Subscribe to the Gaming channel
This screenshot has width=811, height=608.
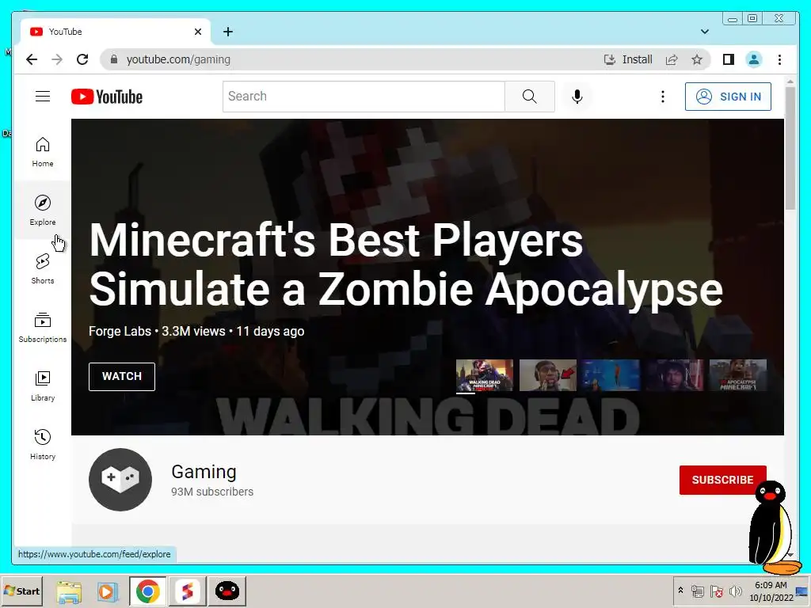(722, 480)
